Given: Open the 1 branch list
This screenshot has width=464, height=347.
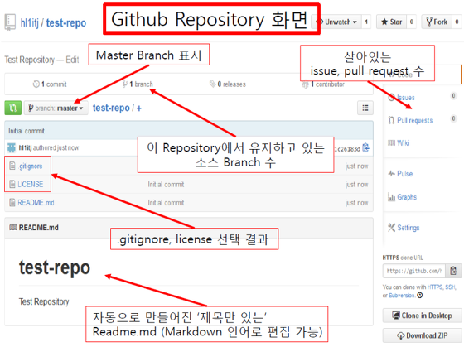Looking at the screenshot, I should (138, 84).
